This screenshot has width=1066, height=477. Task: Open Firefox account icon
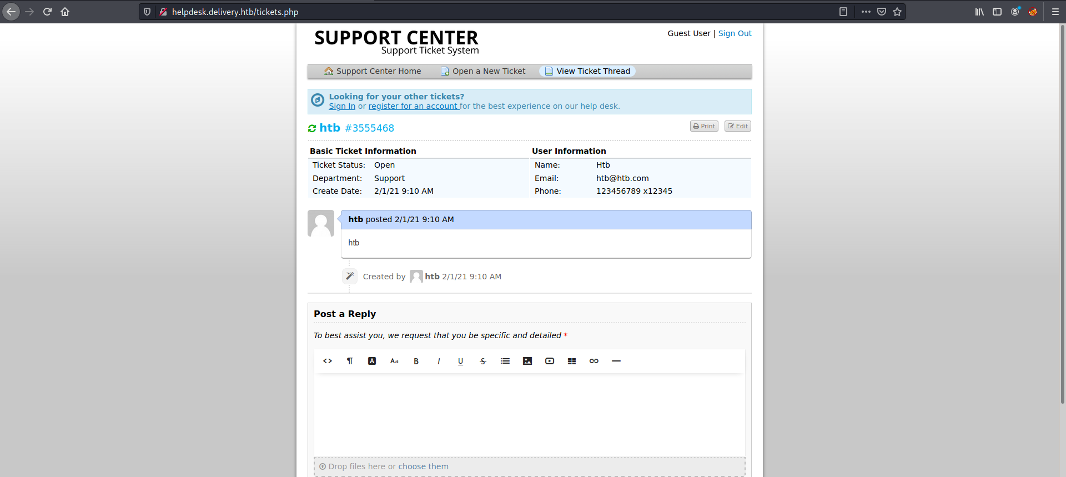(x=1015, y=12)
